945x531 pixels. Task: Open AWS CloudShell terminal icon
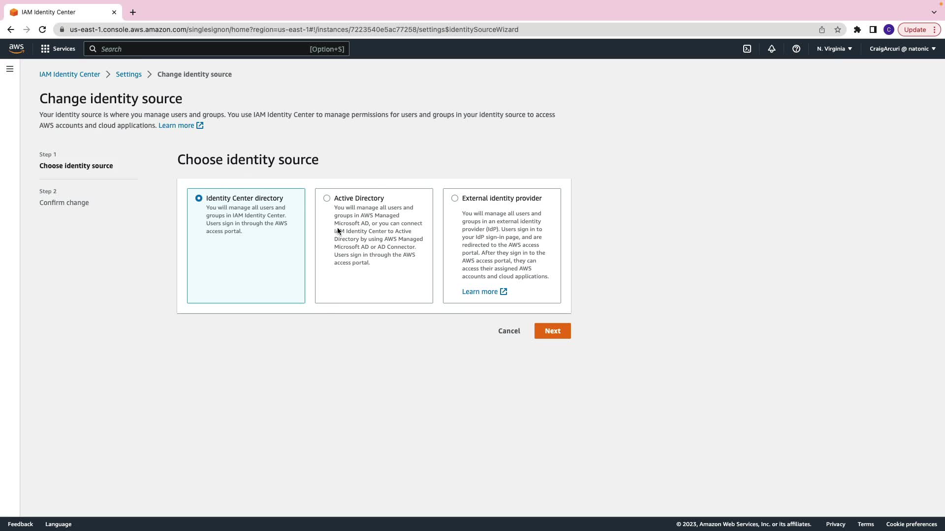[747, 49]
